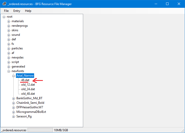Expand the renderprogs folder
The width and height of the screenshot is (185, 133).
point(9,26)
